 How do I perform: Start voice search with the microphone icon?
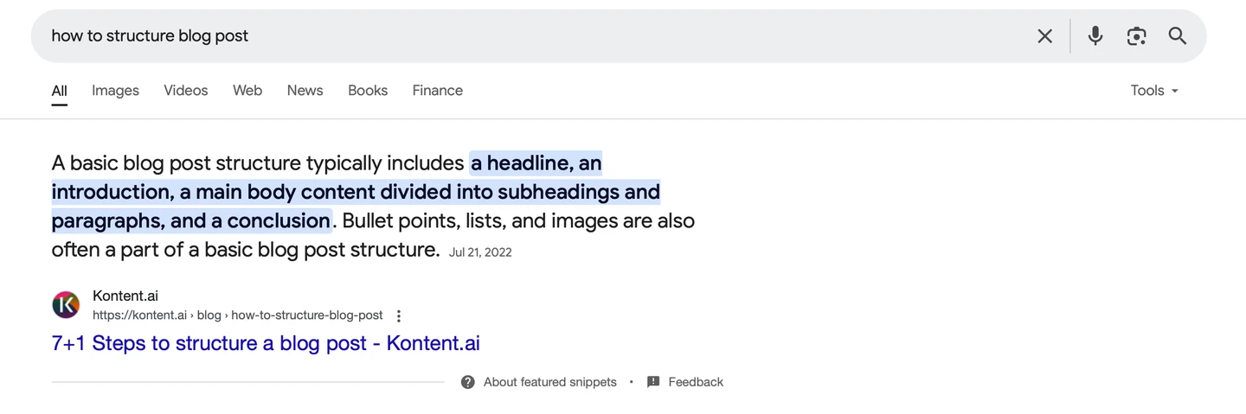point(1095,36)
